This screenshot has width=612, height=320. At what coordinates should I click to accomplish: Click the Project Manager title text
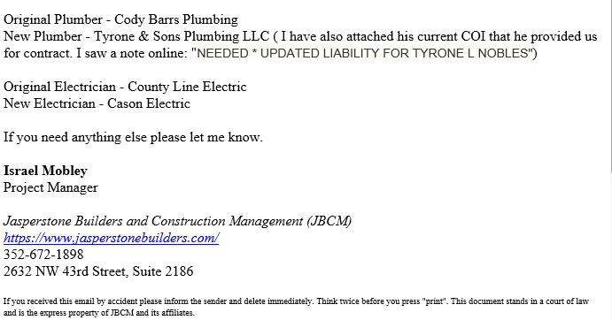click(x=50, y=187)
